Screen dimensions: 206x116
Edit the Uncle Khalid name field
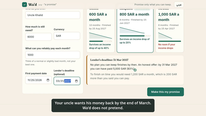pos(53,15)
